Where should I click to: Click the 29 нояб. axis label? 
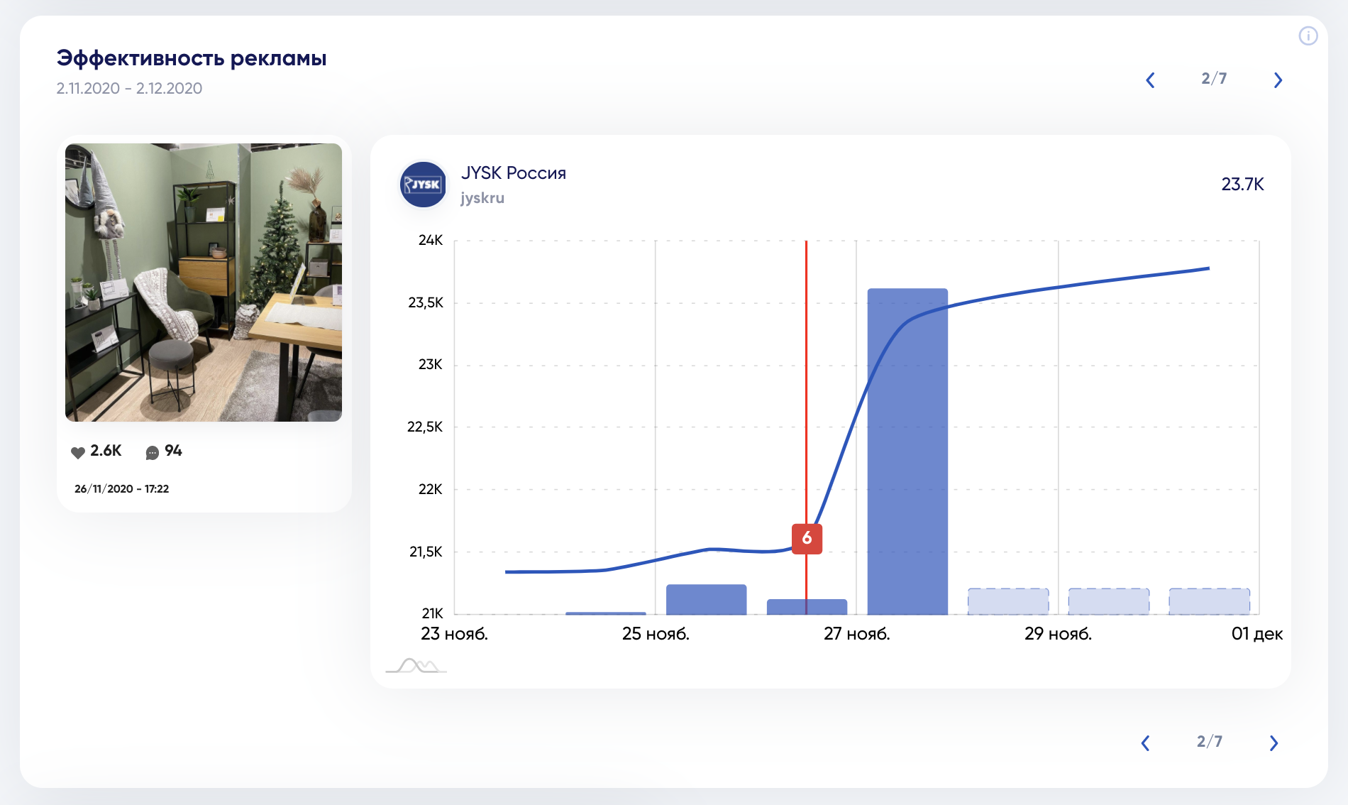1058,634
